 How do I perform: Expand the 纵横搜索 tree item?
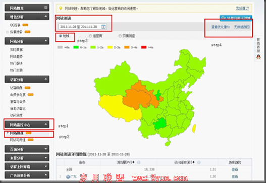pyautogui.click(x=7, y=32)
